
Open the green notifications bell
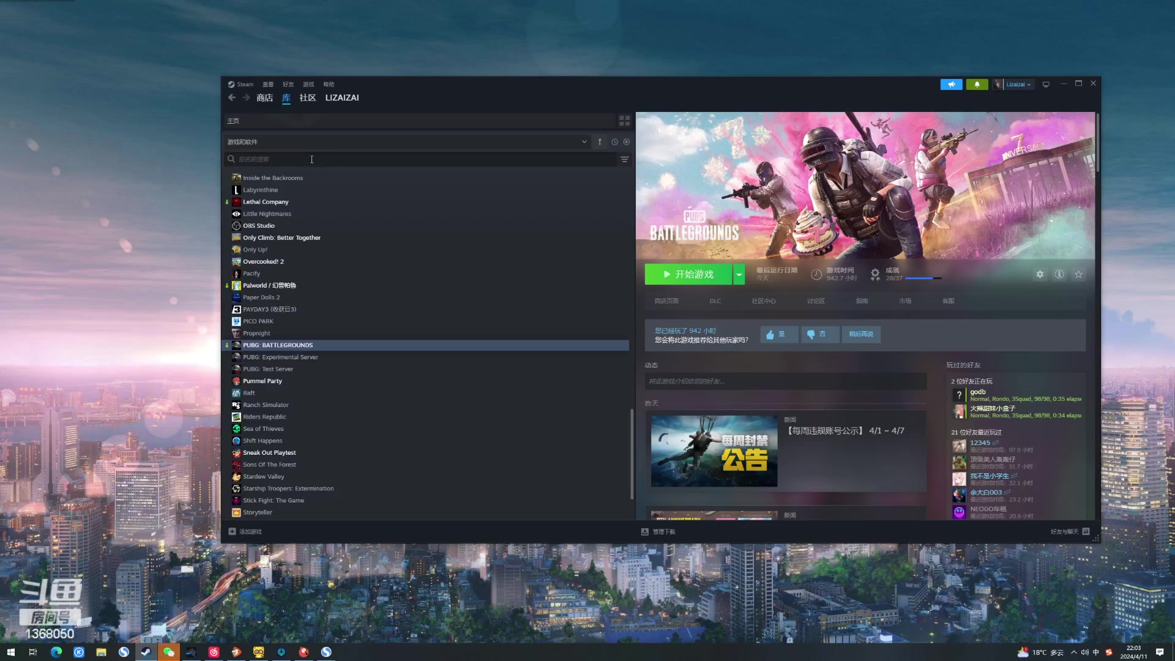[x=977, y=84]
